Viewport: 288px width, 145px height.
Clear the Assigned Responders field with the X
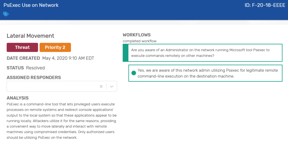pos(101,86)
